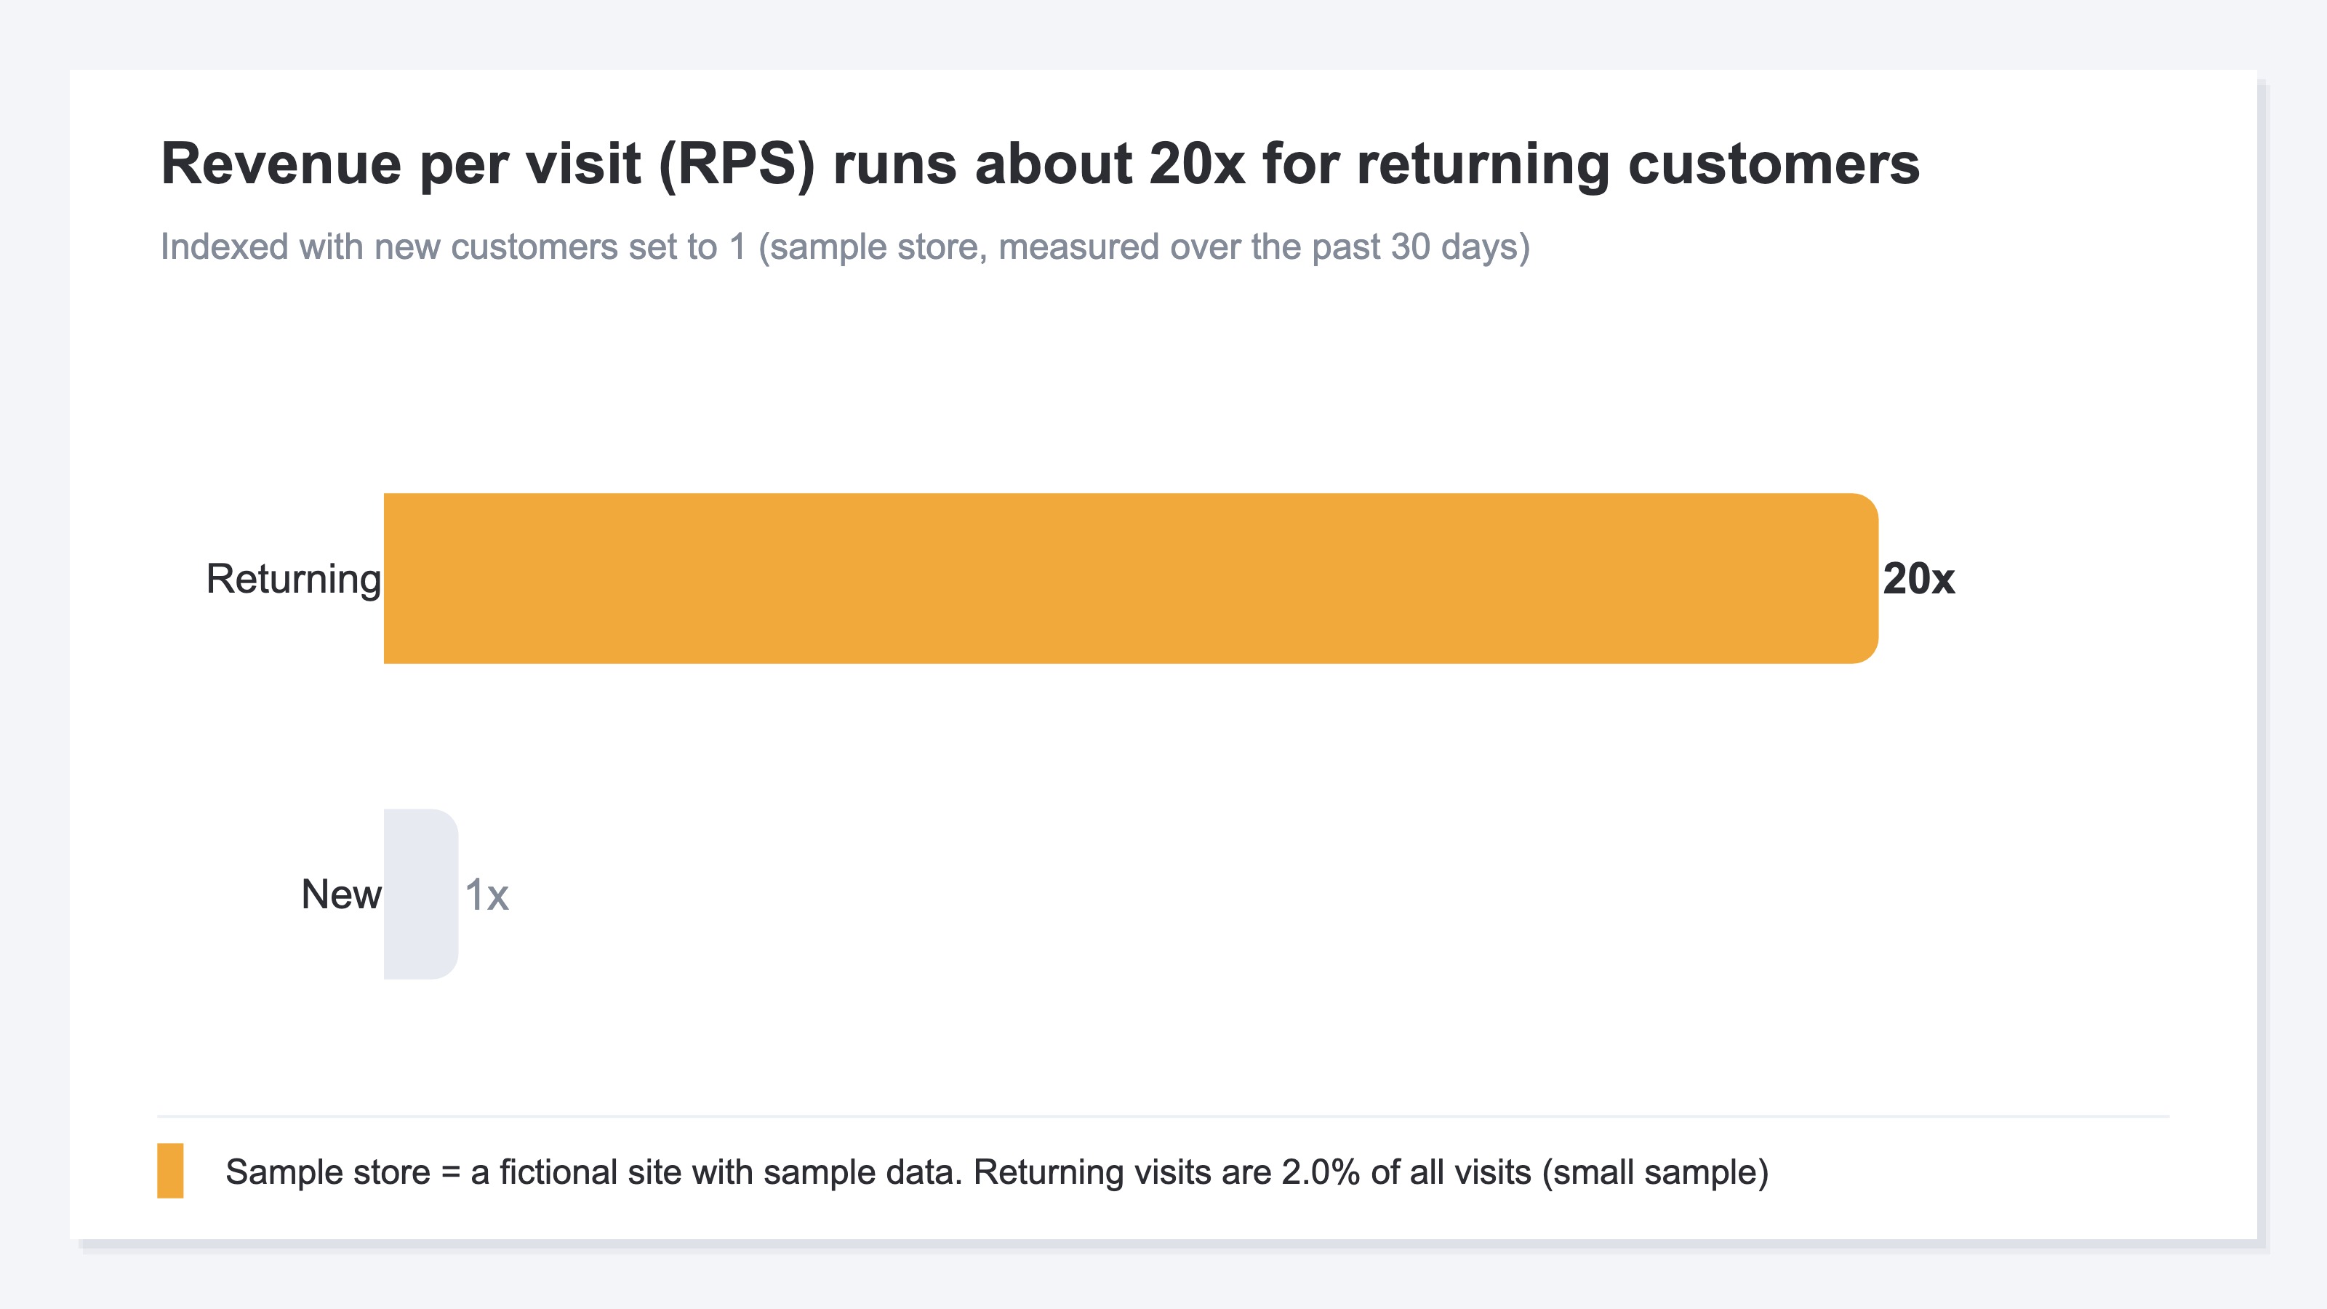Click the chart headline about revenue per visit
Screen dimensions: 2327x1309
[1040, 164]
